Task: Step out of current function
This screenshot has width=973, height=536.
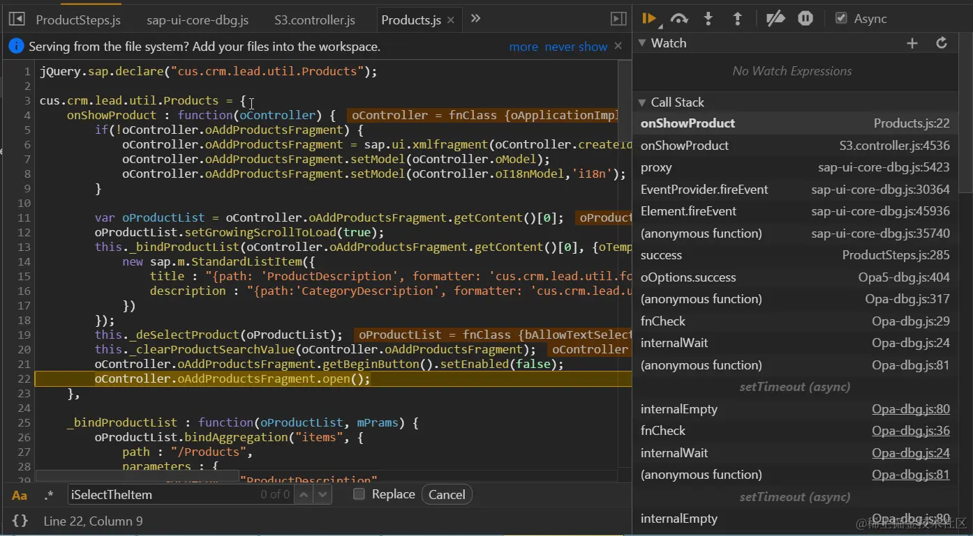Action: 737,19
